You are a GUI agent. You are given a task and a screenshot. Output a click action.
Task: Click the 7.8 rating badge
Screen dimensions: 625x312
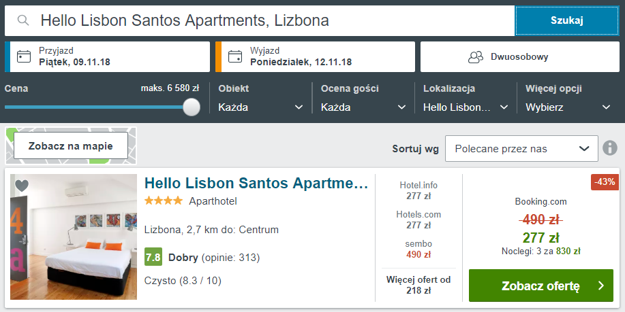tap(153, 257)
